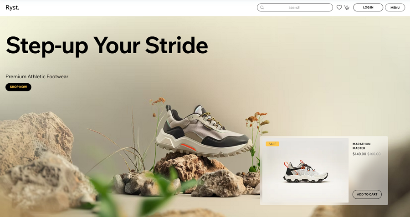410x217 pixels.
Task: Click the Premium Athletic Footwear tagline
Action: (x=37, y=76)
